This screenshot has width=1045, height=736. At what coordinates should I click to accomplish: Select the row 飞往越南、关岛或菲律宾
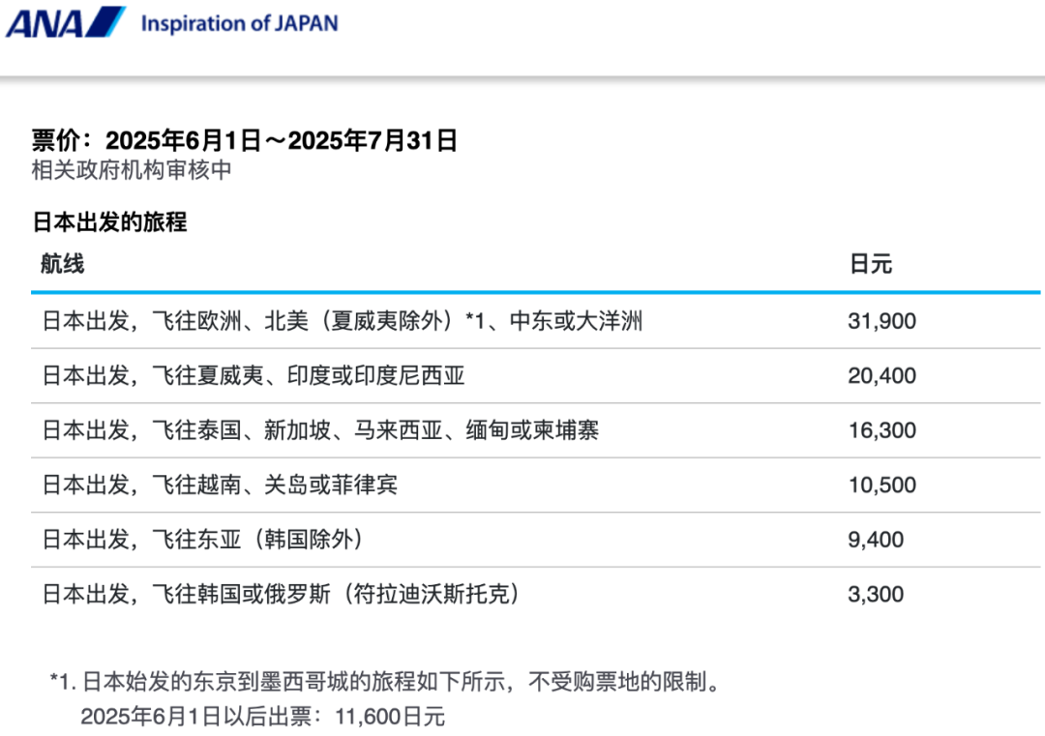pyautogui.click(x=535, y=485)
